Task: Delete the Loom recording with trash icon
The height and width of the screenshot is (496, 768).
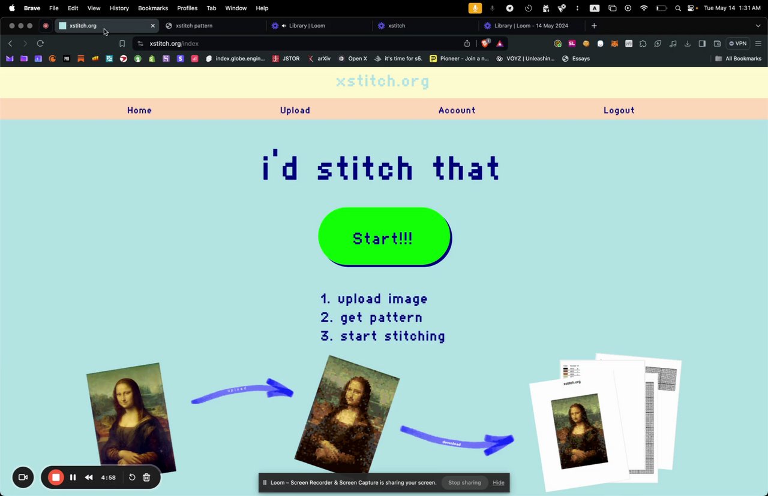Action: click(146, 477)
